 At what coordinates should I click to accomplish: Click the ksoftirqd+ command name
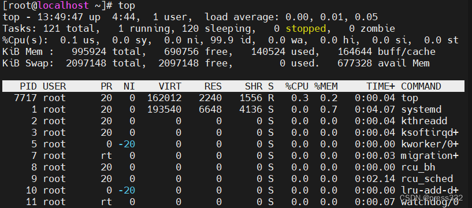pyautogui.click(x=430, y=132)
